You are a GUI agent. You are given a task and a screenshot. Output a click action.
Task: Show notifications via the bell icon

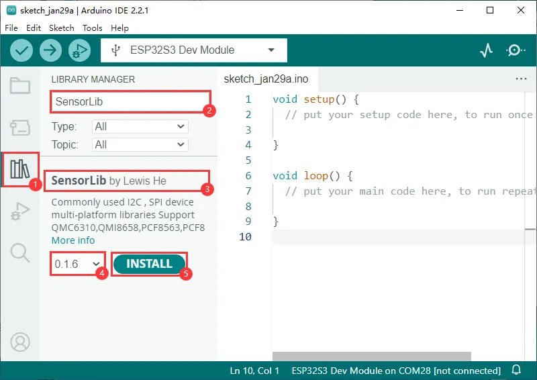coord(516,371)
